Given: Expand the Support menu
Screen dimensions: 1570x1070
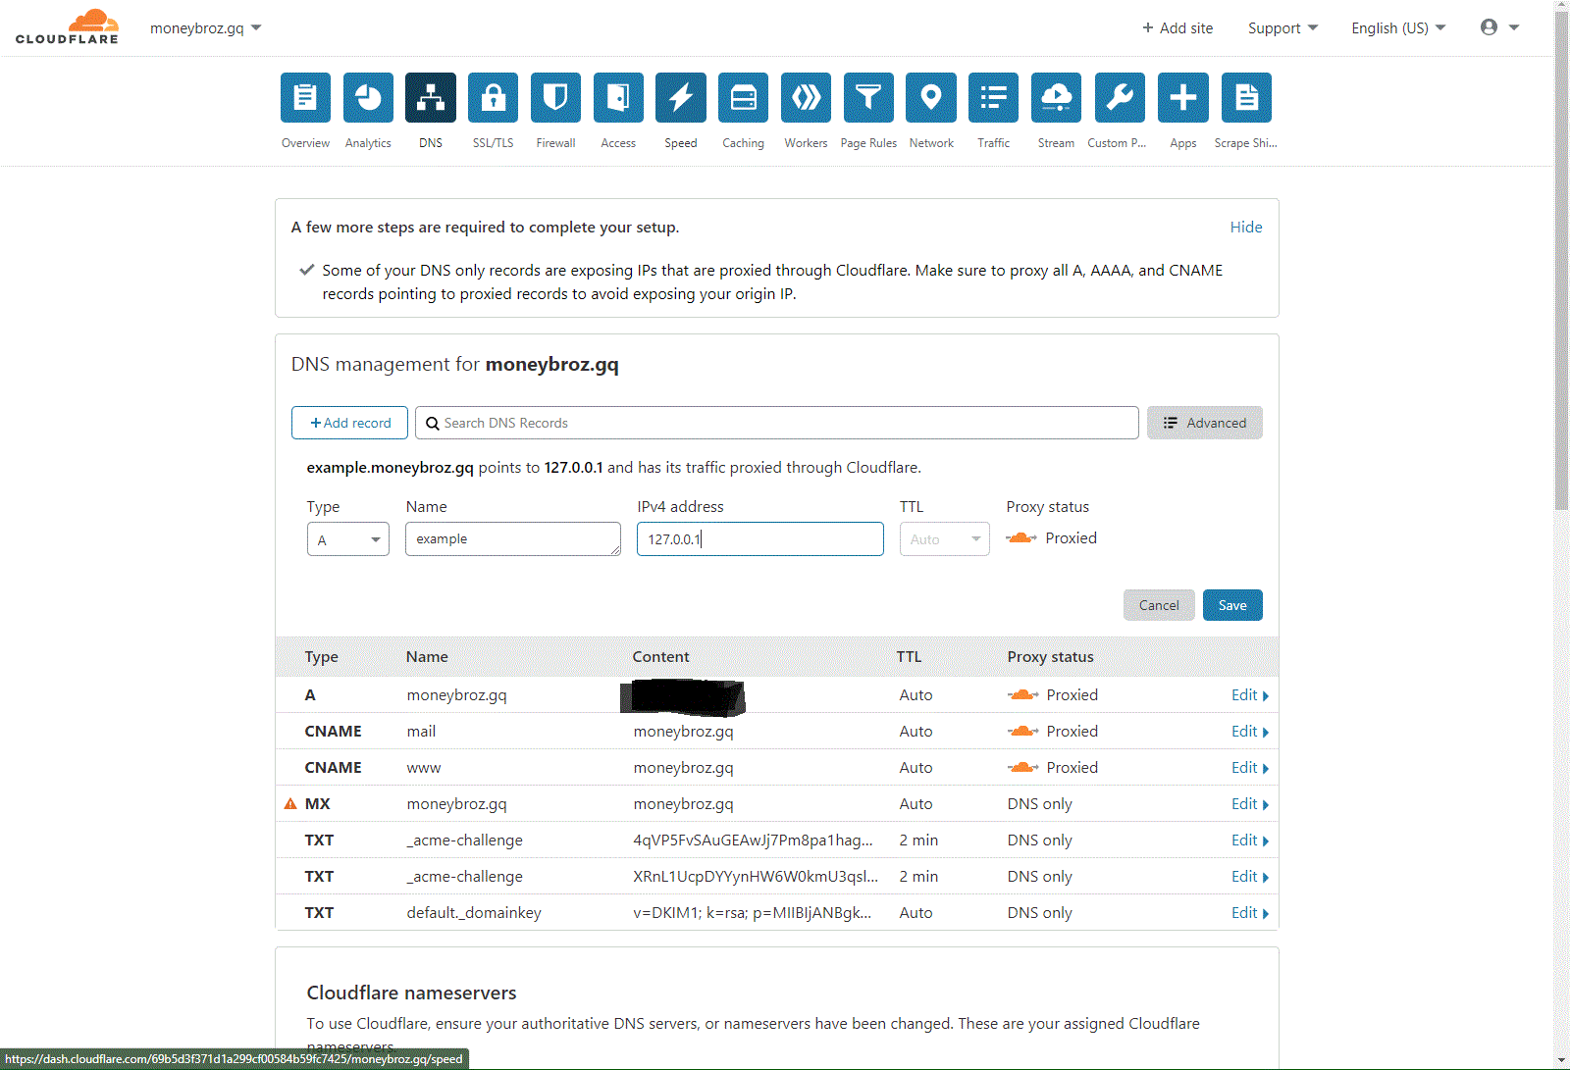Looking at the screenshot, I should (x=1282, y=27).
